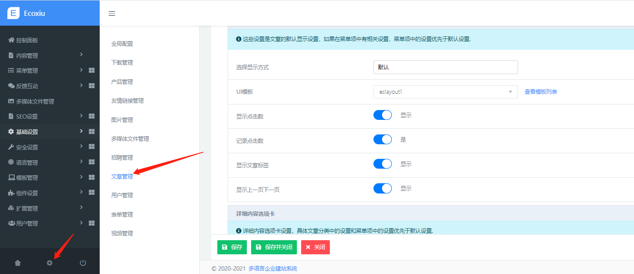Turn off 显示文章标签 toggle
634x274 pixels.
(x=382, y=164)
